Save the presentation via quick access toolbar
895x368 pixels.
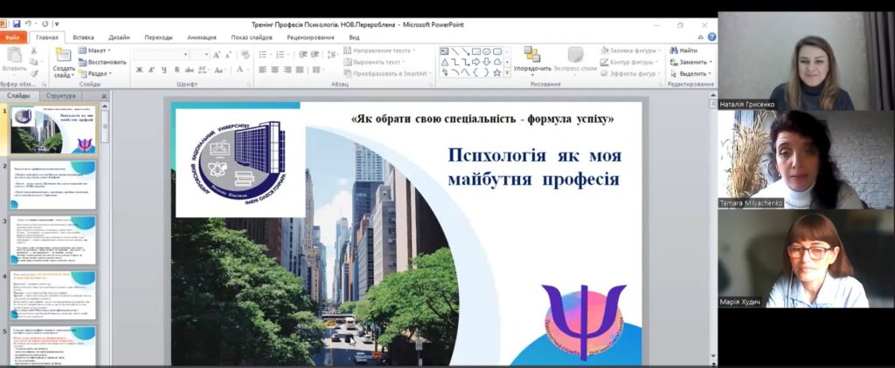(x=17, y=24)
